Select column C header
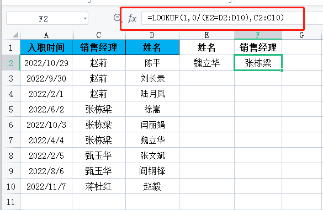The width and height of the screenshot is (323, 210). click(99, 35)
